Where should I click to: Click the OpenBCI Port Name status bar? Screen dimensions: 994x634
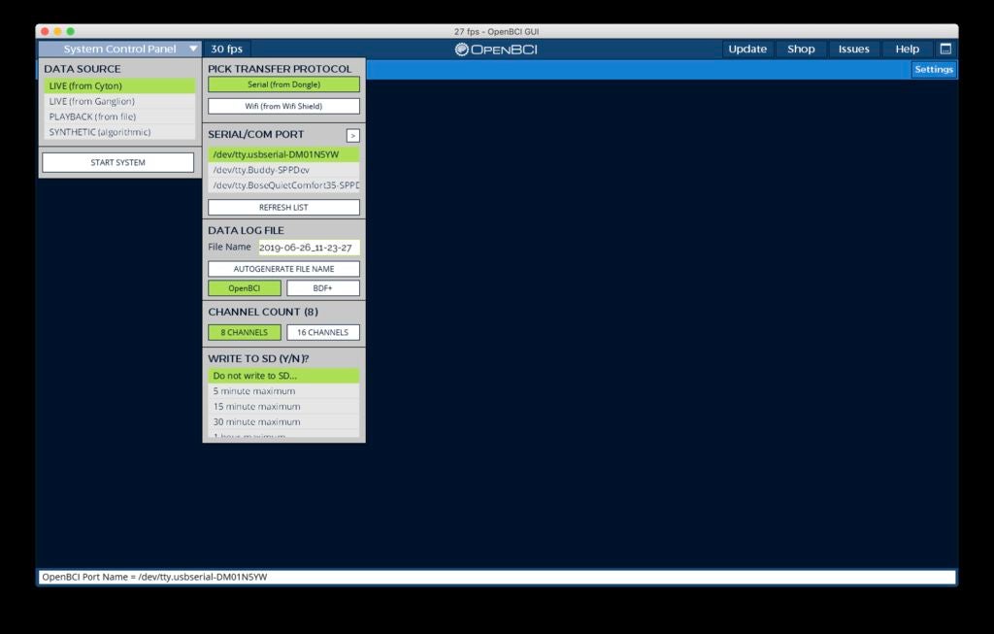[x=497, y=577]
